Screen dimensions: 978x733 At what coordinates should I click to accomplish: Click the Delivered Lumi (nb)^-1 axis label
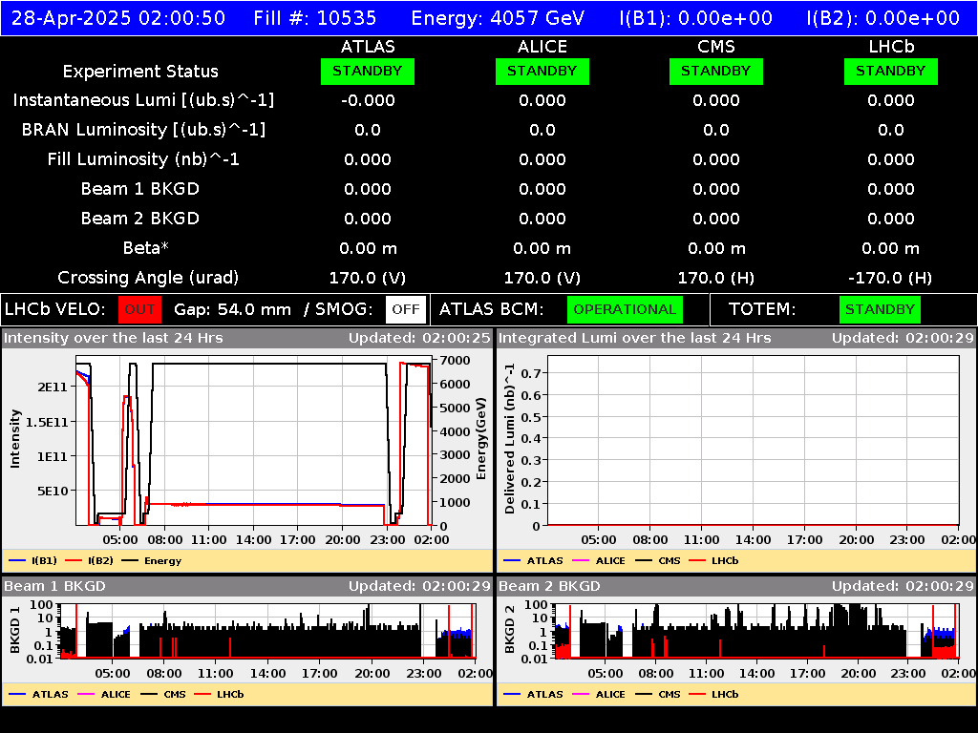coord(510,439)
